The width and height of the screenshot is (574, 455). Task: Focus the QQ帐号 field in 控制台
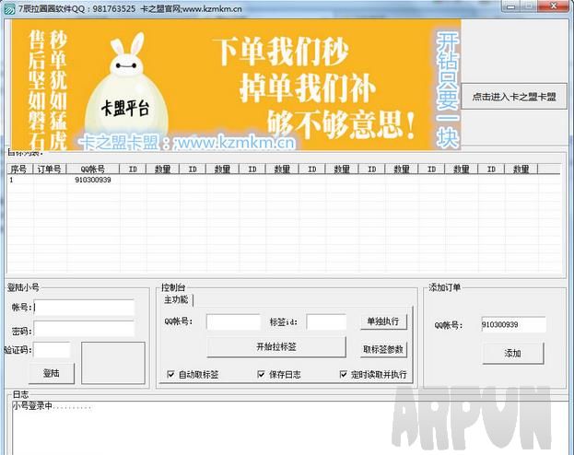point(233,321)
